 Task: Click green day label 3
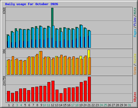tap(17, 105)
